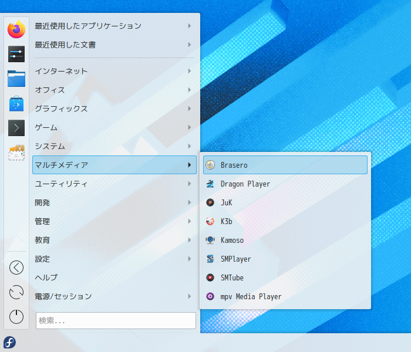Viewport: 411px width, 352px height.
Task: Click the Fedora launcher icon on panel
Action: click(10, 342)
